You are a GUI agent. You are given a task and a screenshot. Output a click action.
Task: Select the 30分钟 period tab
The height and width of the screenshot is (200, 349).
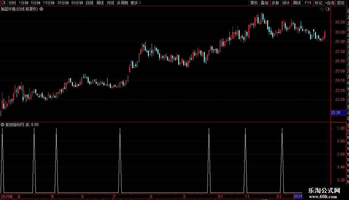pyautogui.click(x=63, y=3)
